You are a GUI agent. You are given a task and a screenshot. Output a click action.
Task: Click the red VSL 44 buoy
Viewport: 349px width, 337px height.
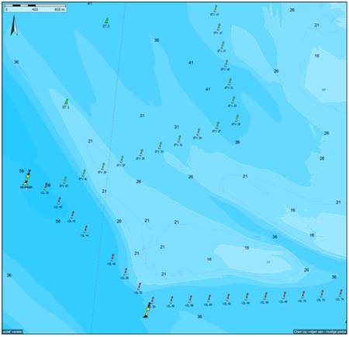point(85,229)
